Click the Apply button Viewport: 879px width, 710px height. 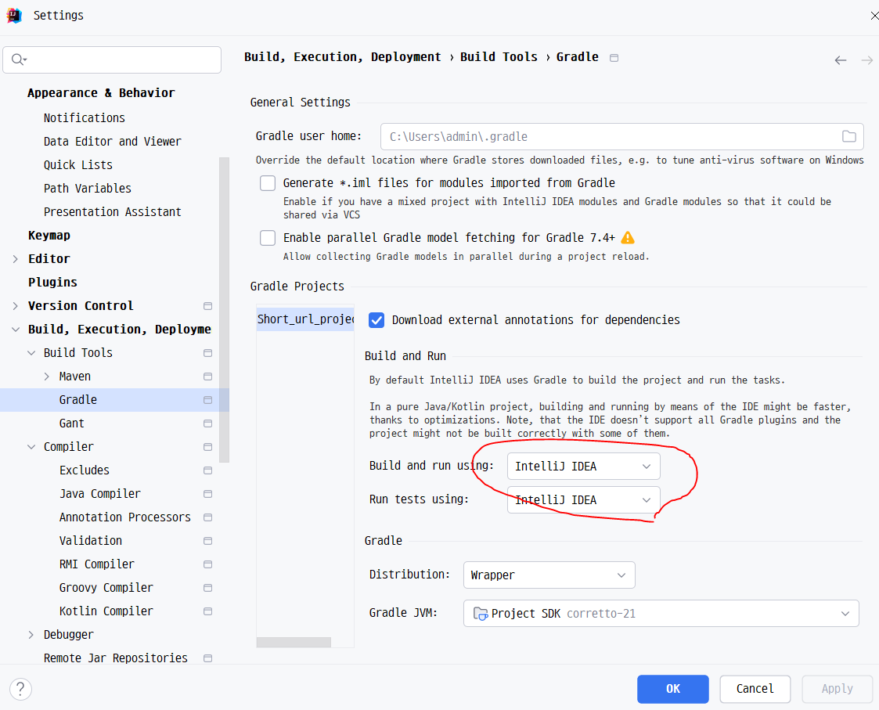point(838,689)
